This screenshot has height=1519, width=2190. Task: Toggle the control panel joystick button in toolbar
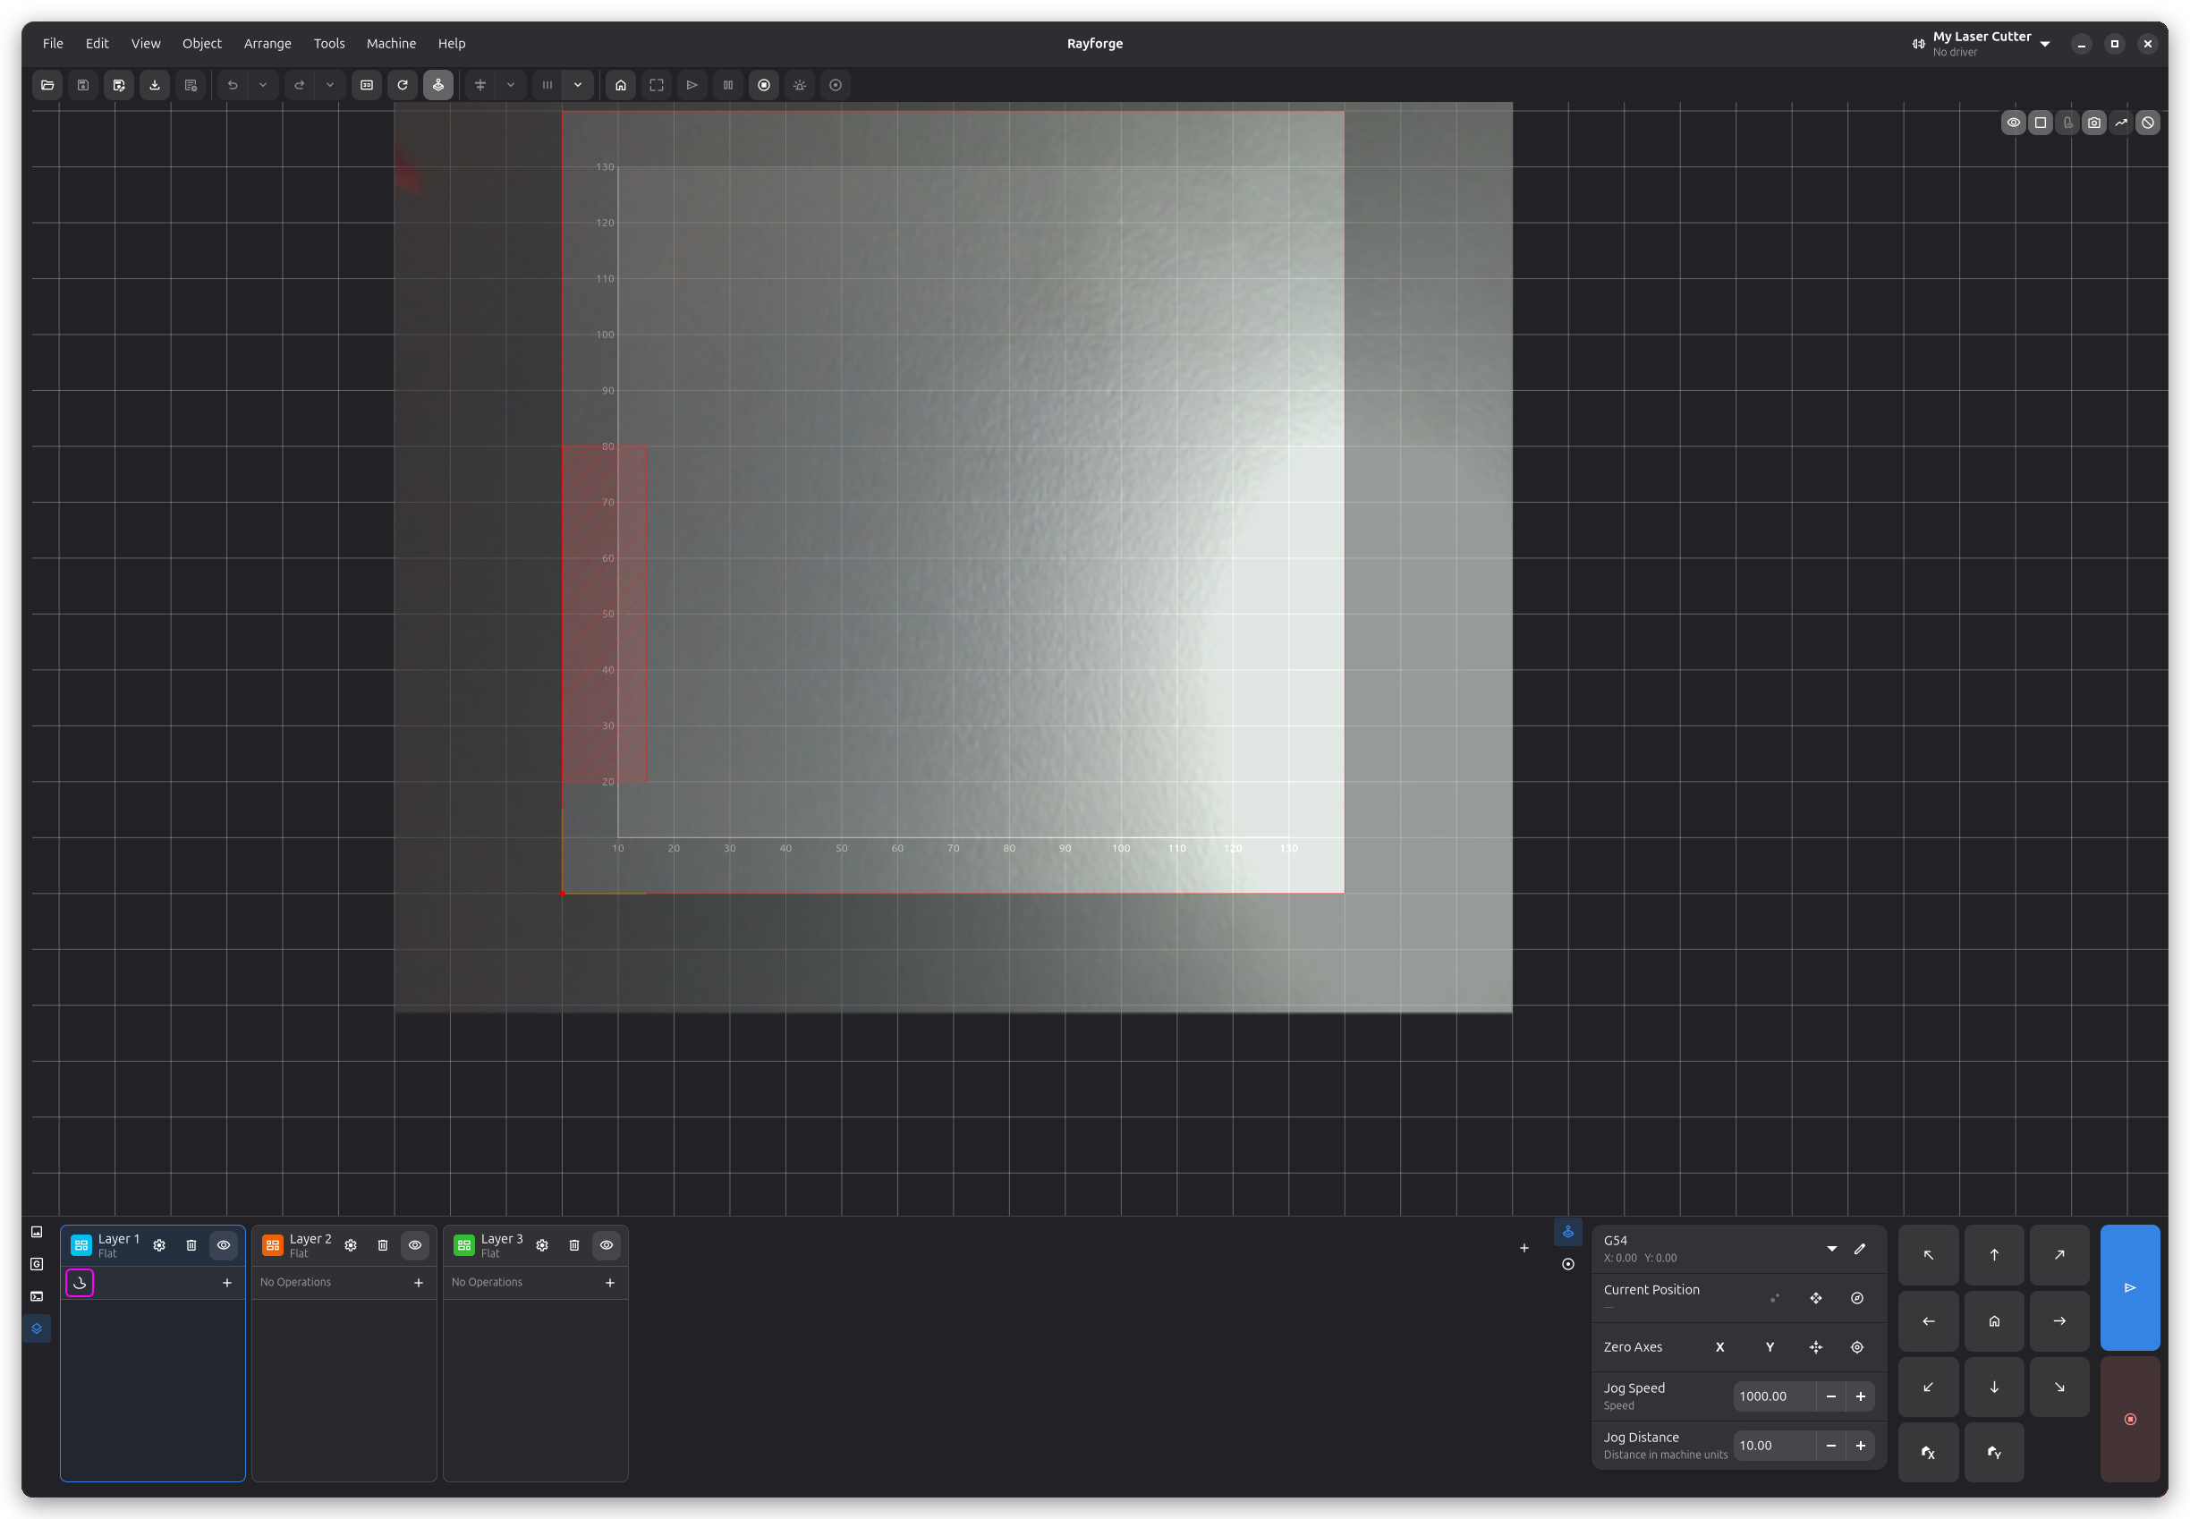tap(437, 85)
